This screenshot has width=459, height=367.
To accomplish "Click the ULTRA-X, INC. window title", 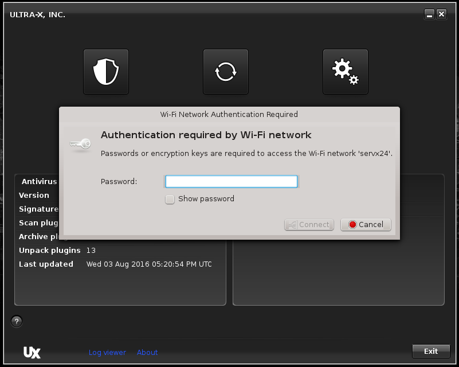I will (38, 14).
